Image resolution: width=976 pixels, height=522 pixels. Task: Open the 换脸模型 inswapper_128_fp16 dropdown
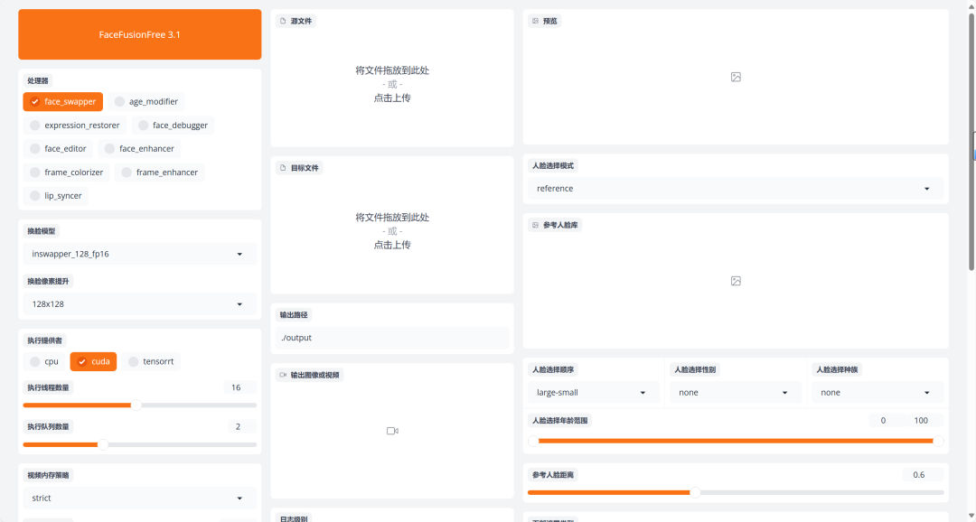pos(139,254)
